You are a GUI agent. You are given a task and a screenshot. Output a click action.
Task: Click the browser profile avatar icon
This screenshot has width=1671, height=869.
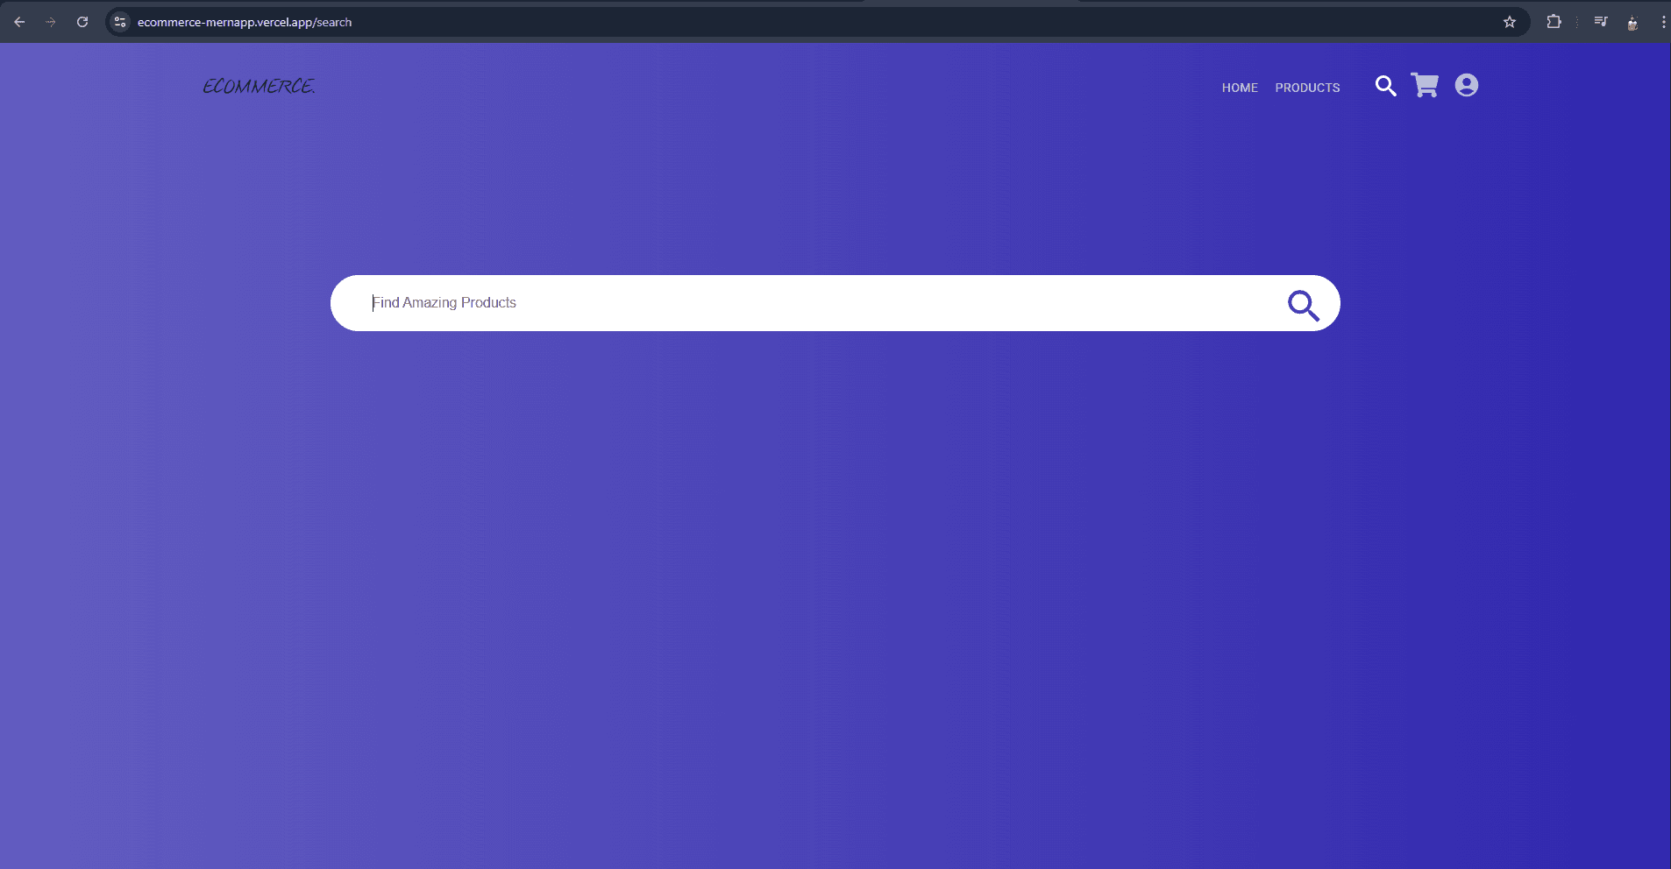pos(1631,21)
